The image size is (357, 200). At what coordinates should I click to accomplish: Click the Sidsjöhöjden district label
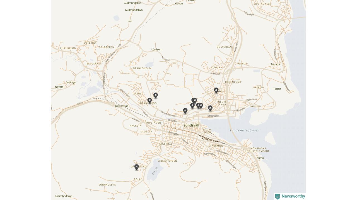tap(167, 161)
